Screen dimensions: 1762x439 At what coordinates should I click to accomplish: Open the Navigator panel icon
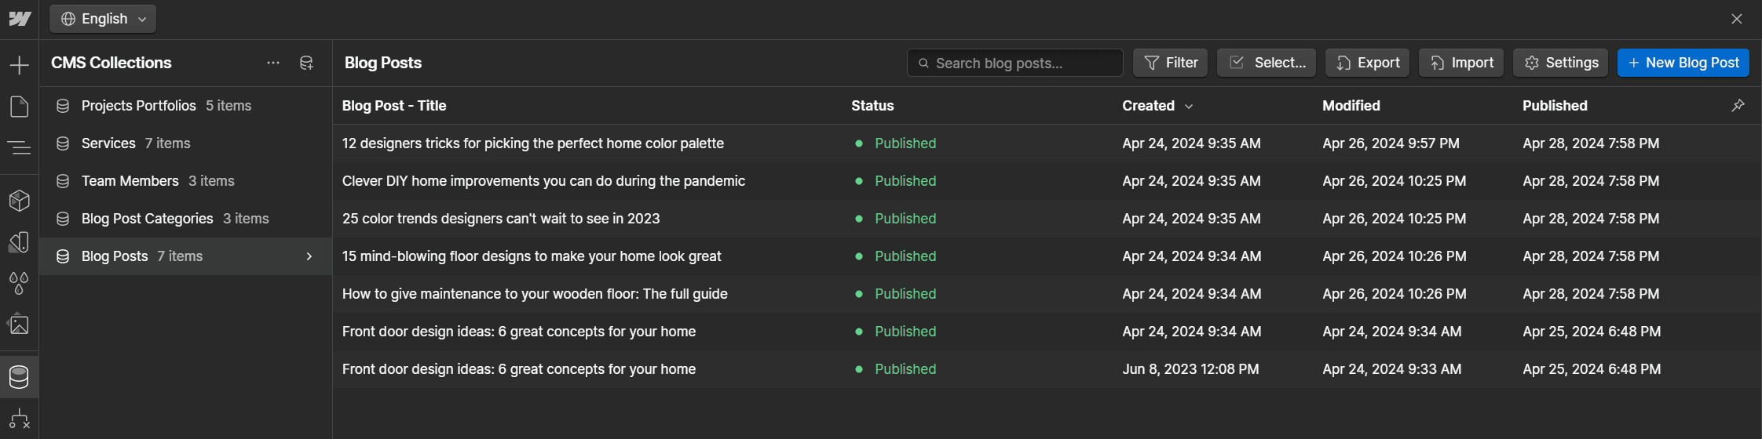pyautogui.click(x=20, y=147)
